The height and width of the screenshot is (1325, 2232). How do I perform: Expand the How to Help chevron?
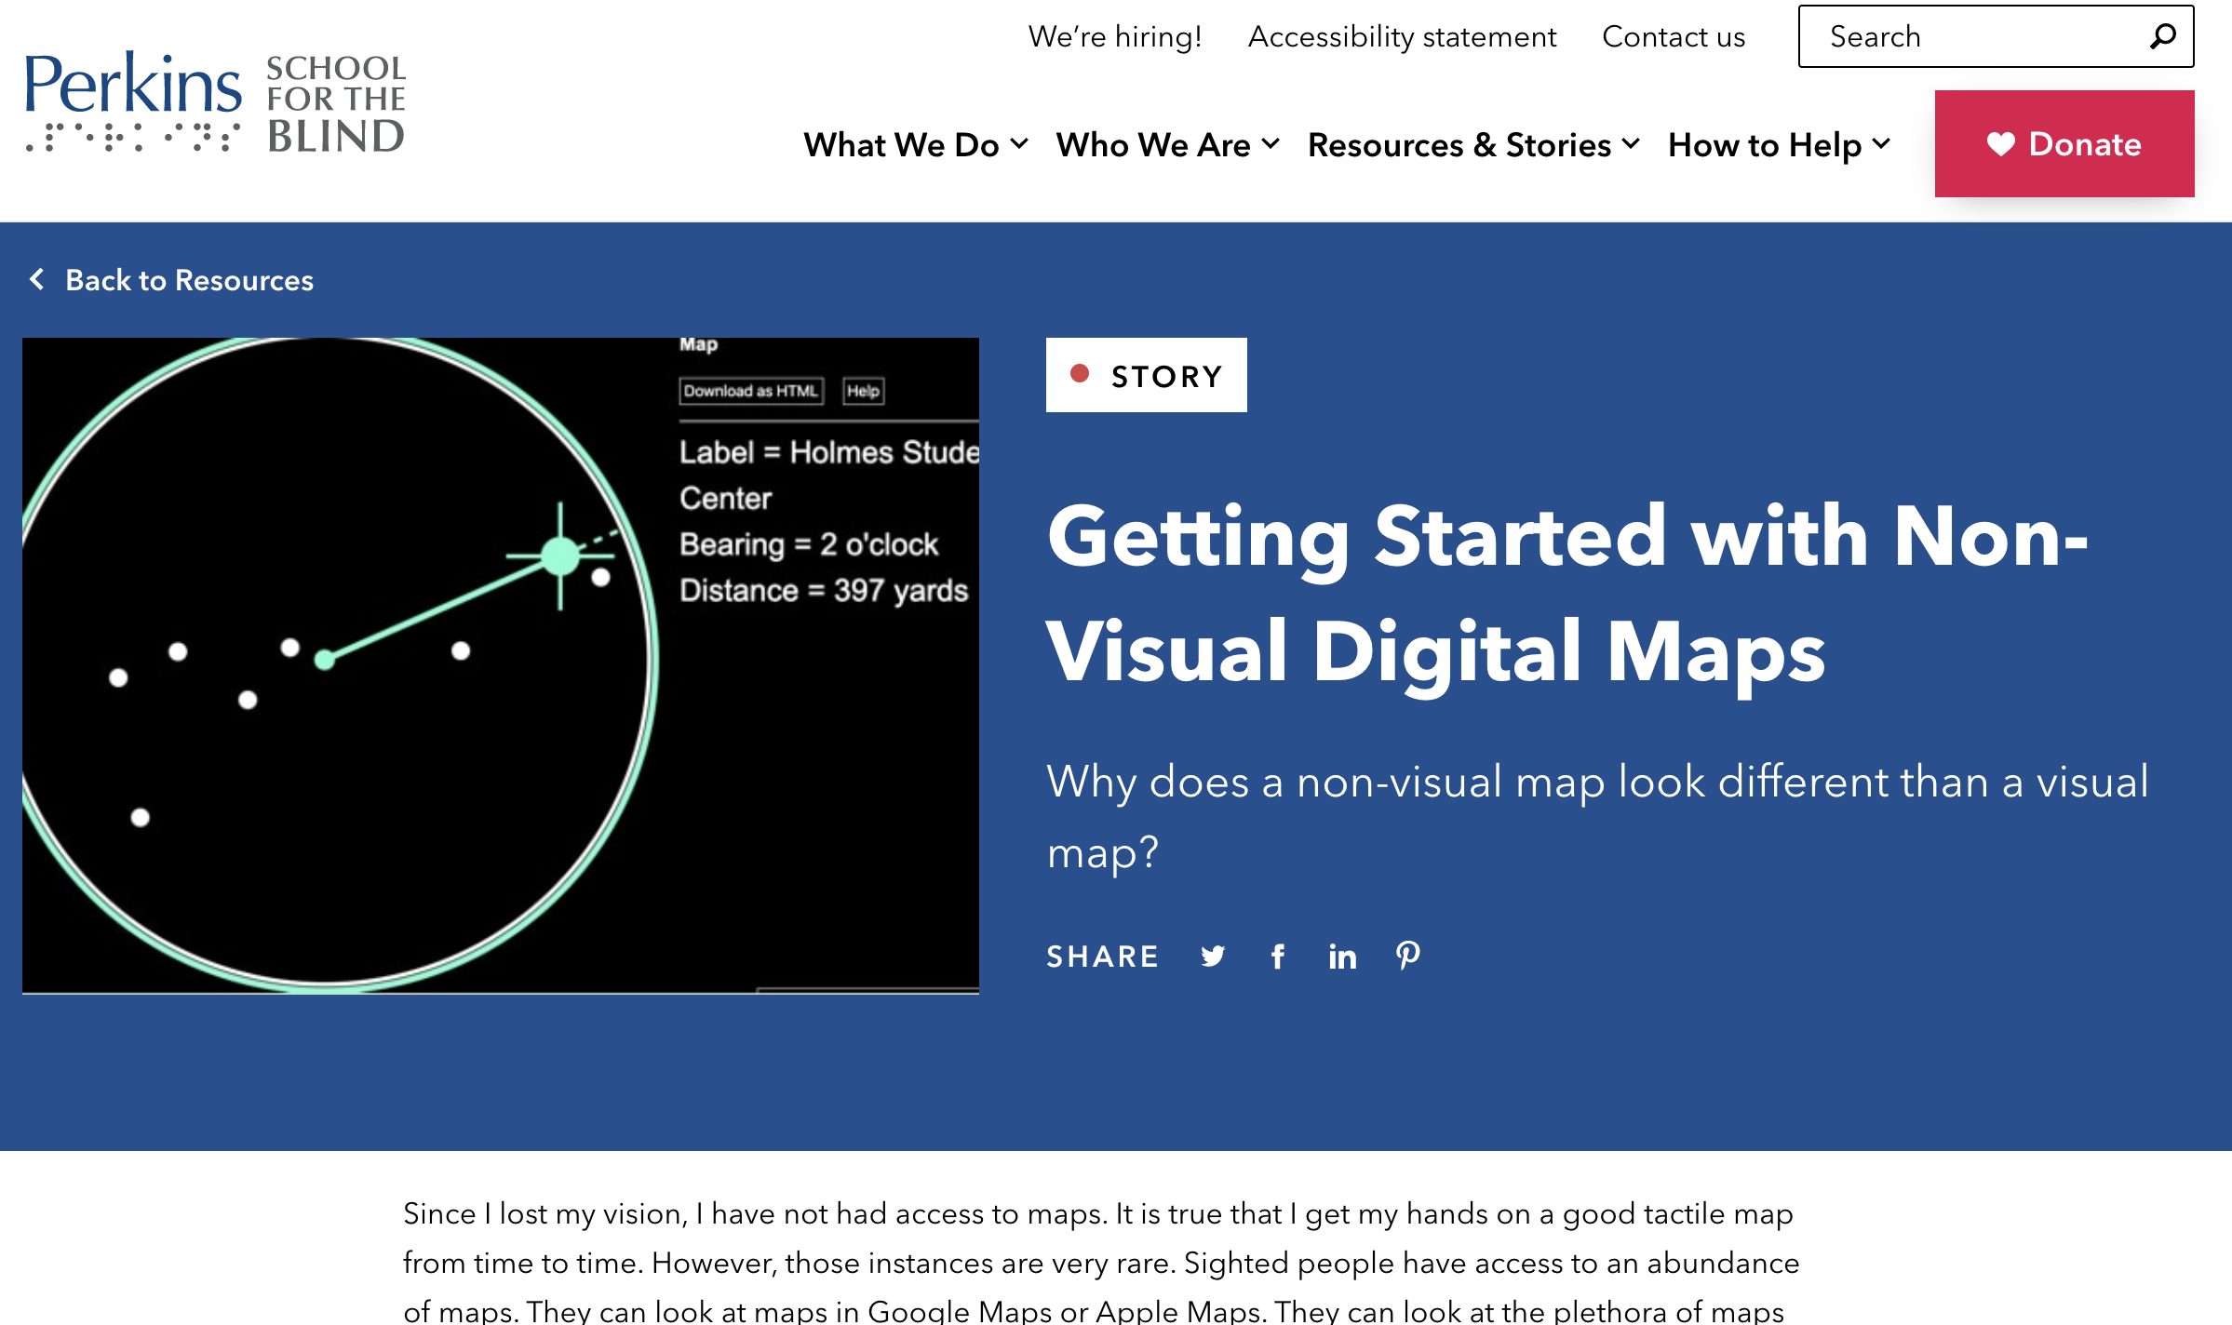(1882, 144)
